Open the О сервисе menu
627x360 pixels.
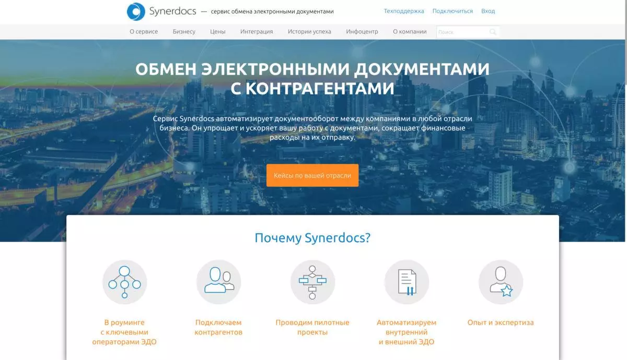click(x=144, y=31)
